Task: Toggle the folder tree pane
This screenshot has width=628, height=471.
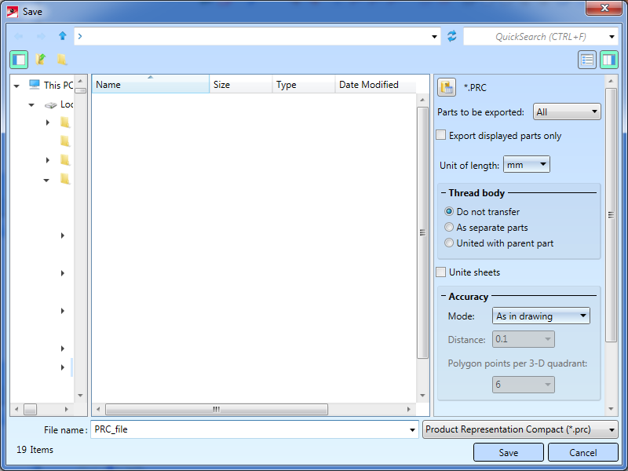Action: 19,60
